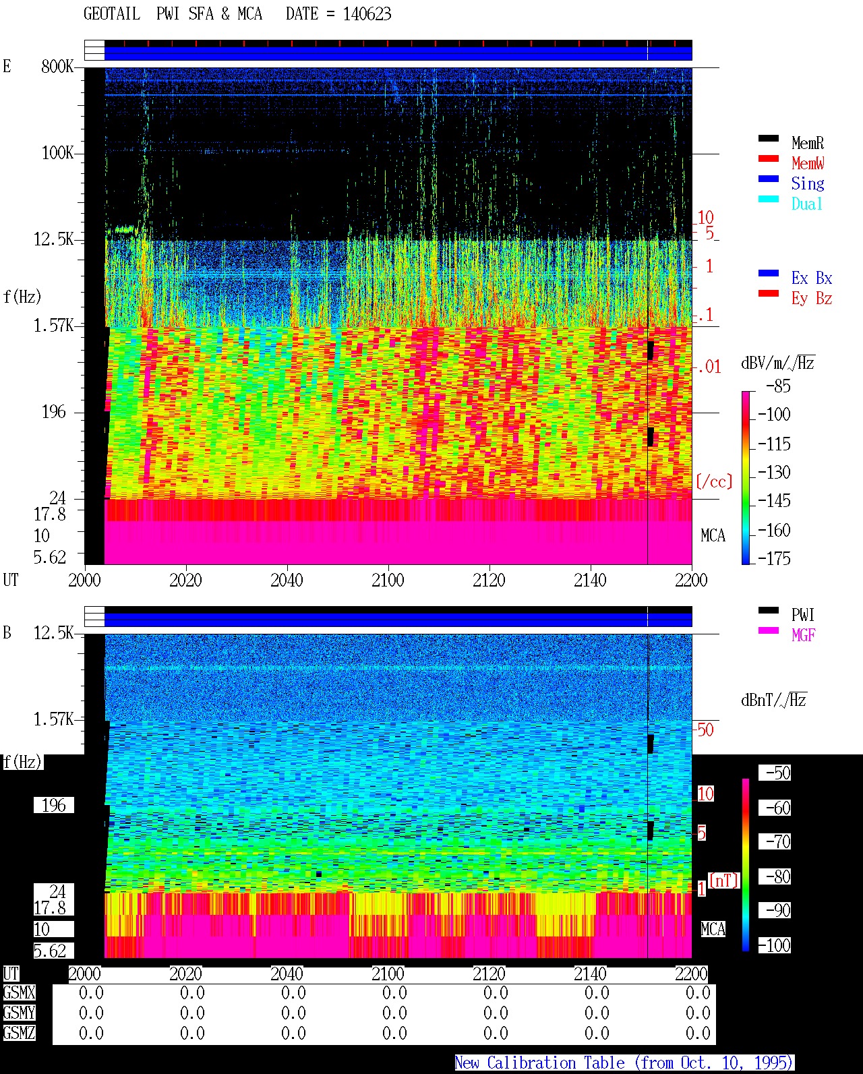Screen dimensions: 863x1074
Task: Click the DATE = 140623 label
Action: tap(338, 13)
